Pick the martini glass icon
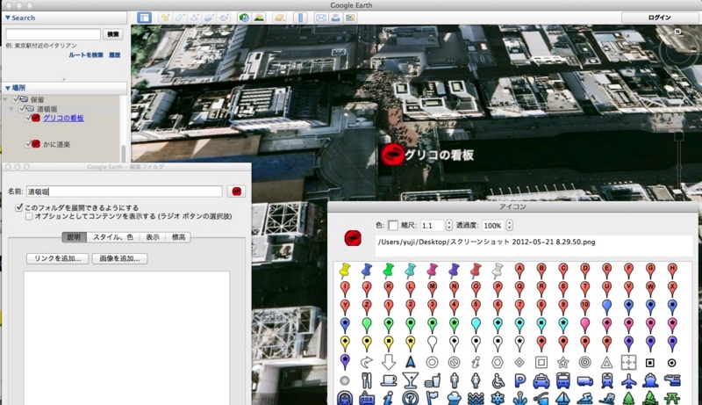The image size is (702, 405). [410, 380]
